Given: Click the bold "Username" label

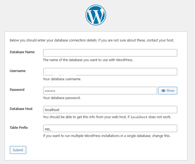Looking at the screenshot, I should (18, 71).
